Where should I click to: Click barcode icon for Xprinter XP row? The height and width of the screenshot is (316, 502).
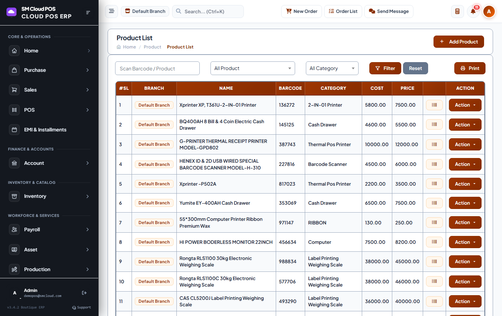(434, 105)
